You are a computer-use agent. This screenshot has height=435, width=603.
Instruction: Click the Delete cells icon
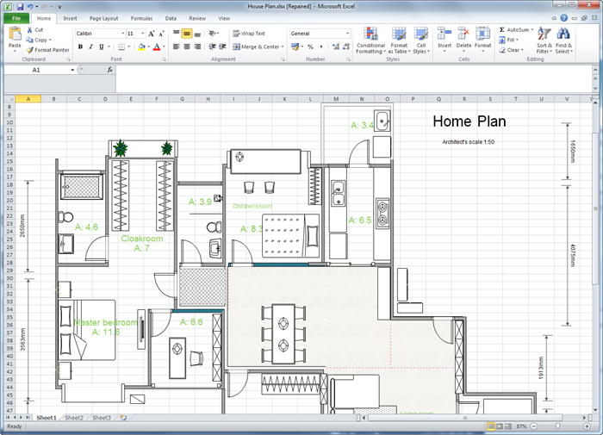point(463,34)
